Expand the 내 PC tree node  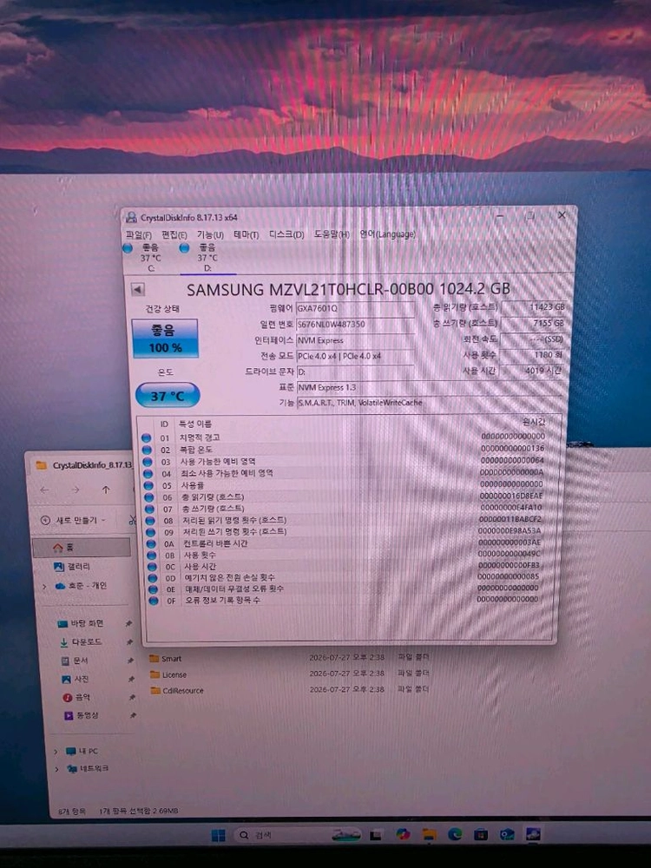tap(56, 752)
